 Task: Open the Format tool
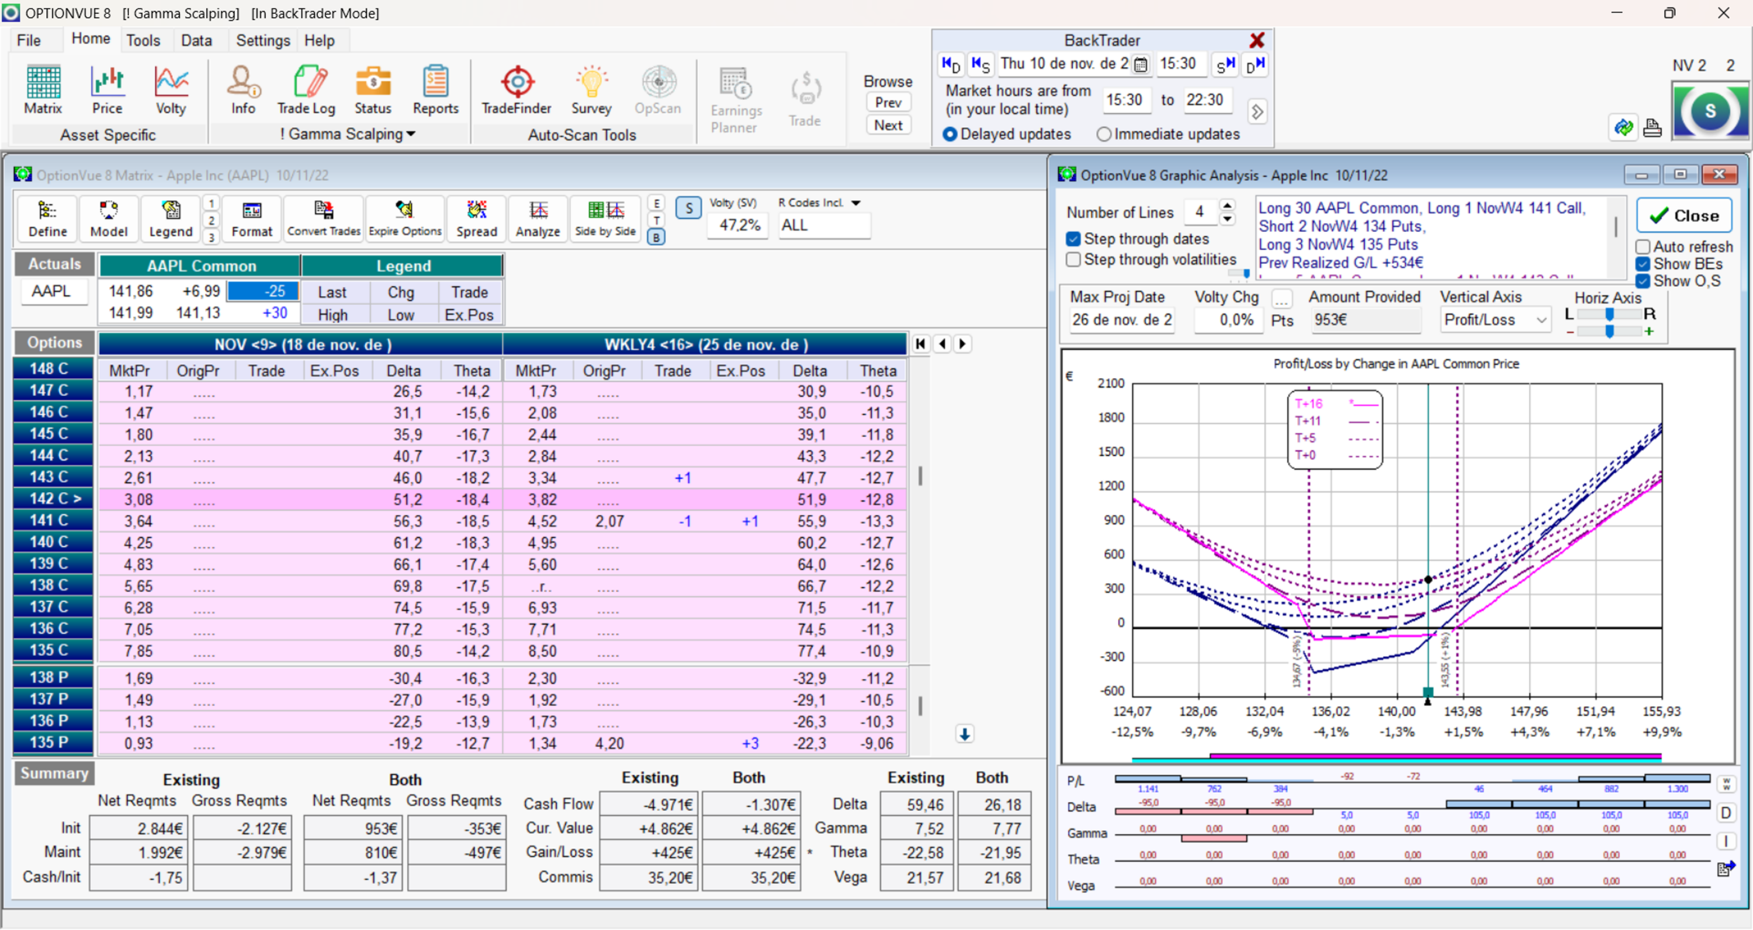click(x=252, y=219)
